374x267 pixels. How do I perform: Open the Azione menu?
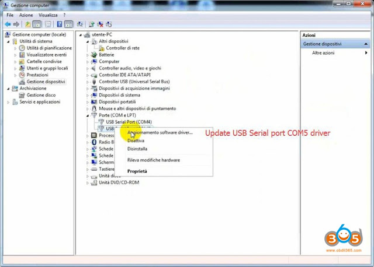[26, 15]
